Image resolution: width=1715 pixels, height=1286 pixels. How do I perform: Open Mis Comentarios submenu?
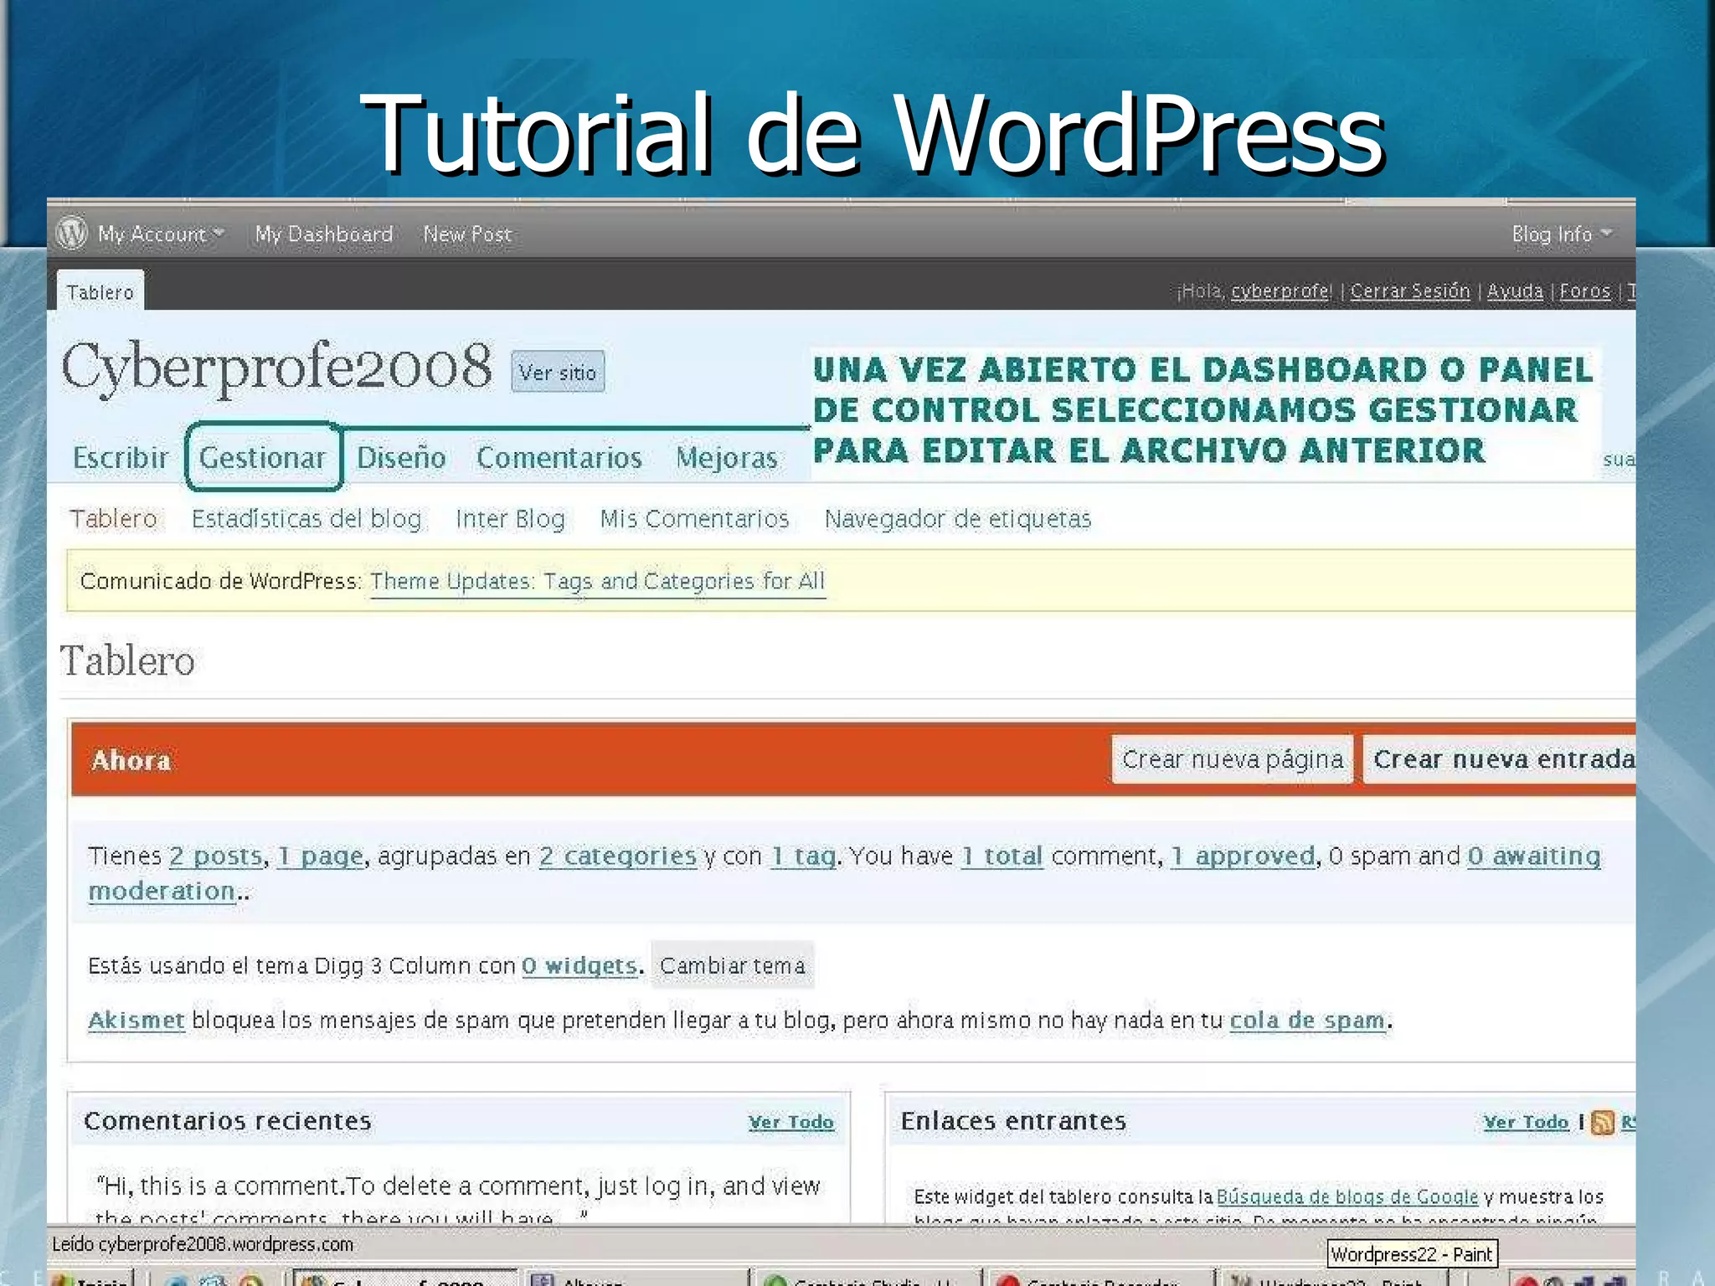694,519
